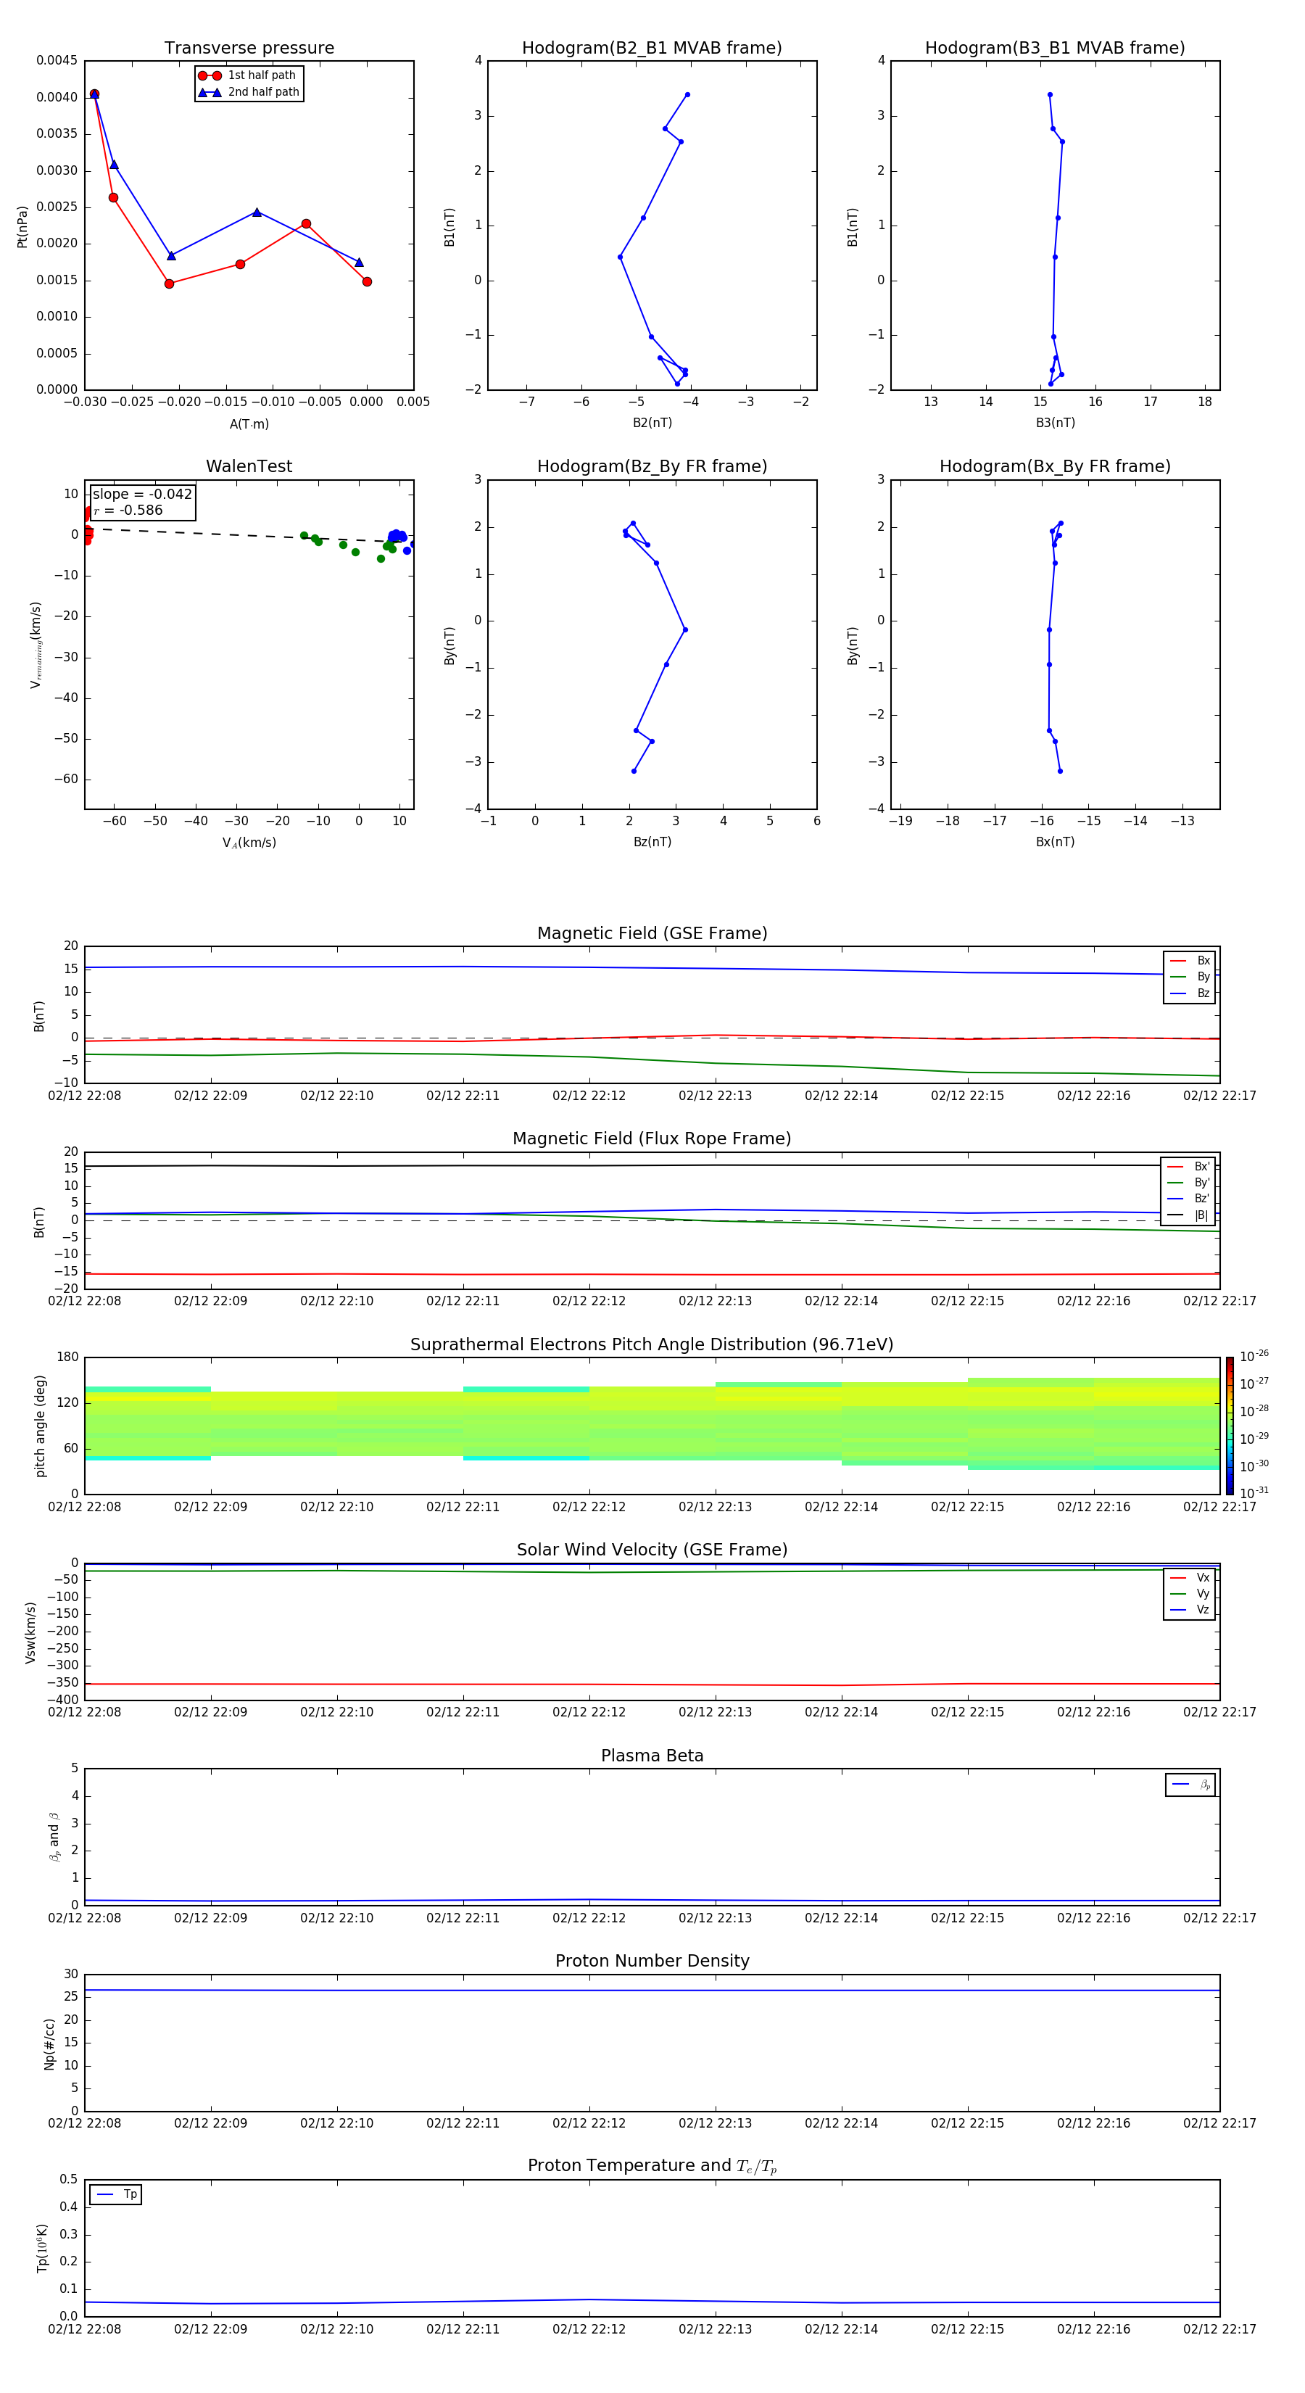Click the Suprathermal Electrons Pitch Angle Distribution title

[x=652, y=1345]
